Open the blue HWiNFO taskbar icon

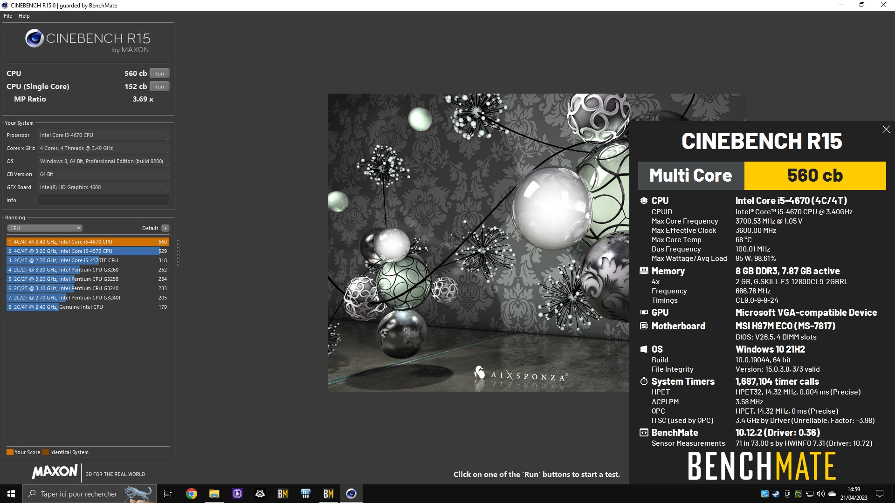pos(305,494)
